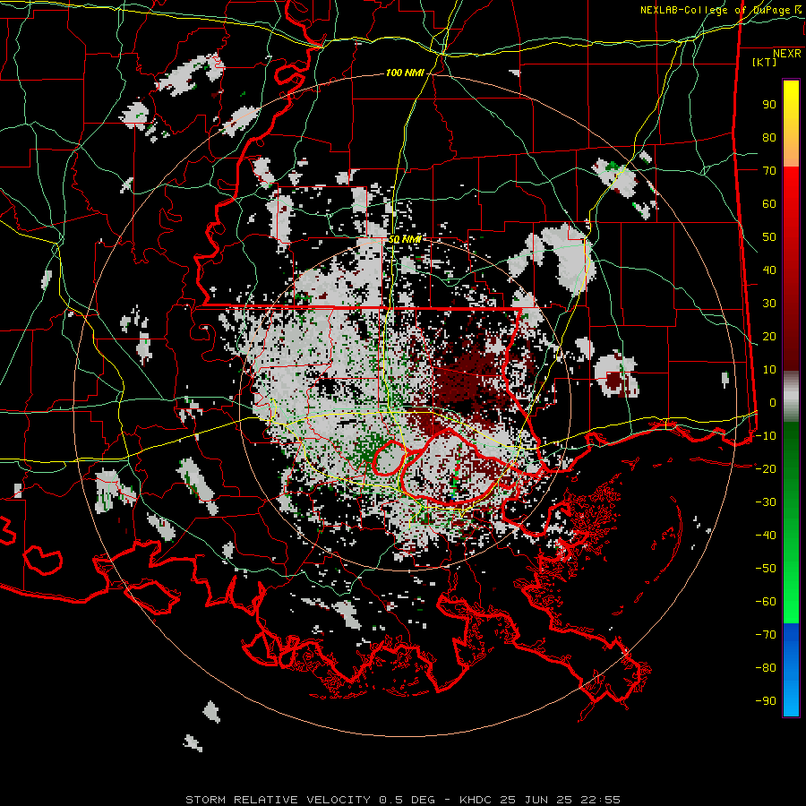Click the 100 NMI range ring label
806x806 pixels.
(x=405, y=73)
